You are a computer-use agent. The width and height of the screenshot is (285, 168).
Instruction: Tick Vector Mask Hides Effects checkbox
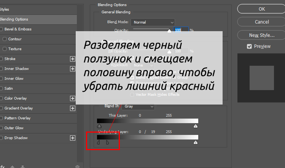[132, 95]
